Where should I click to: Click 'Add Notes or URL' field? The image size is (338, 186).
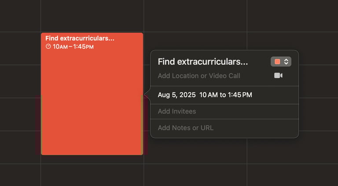186,128
